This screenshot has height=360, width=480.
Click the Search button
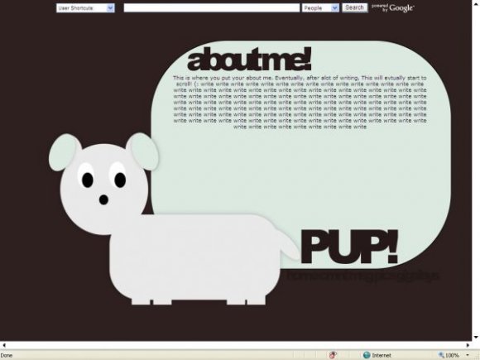pyautogui.click(x=354, y=7)
